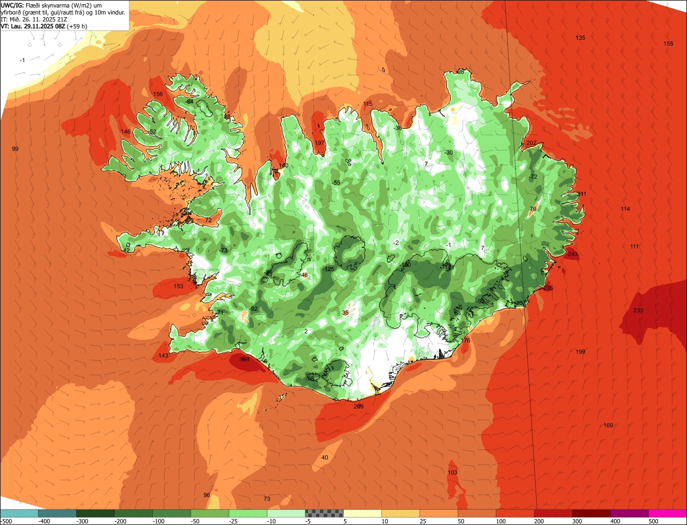The image size is (687, 525).
Task: Click the legend swatch between 25 and 50
Action: click(x=438, y=514)
